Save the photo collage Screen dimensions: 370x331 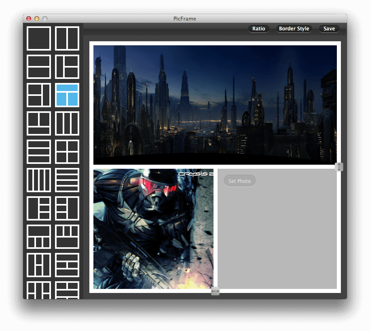tap(329, 29)
